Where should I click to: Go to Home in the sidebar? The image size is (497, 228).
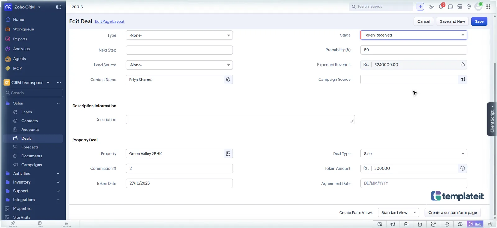click(18, 19)
